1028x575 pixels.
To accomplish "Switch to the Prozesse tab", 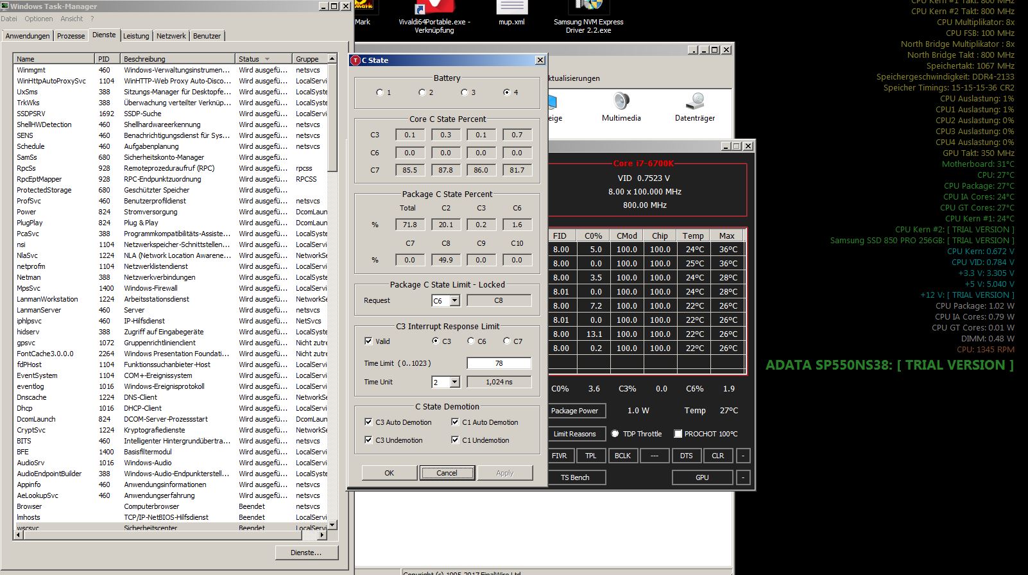I will (x=71, y=36).
